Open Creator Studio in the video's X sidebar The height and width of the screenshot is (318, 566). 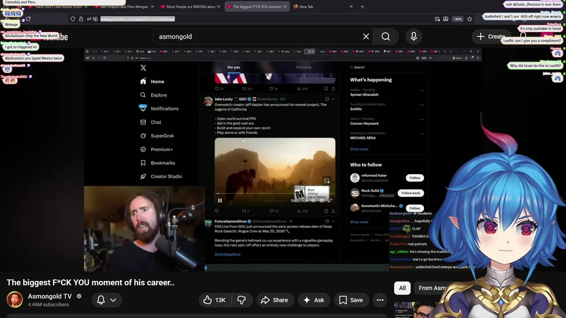pos(161,176)
